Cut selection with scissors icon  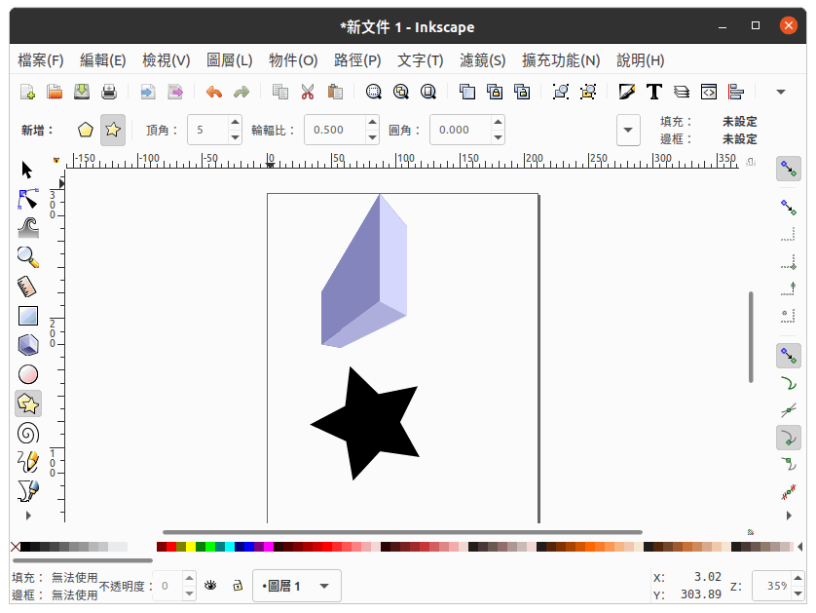coord(308,93)
